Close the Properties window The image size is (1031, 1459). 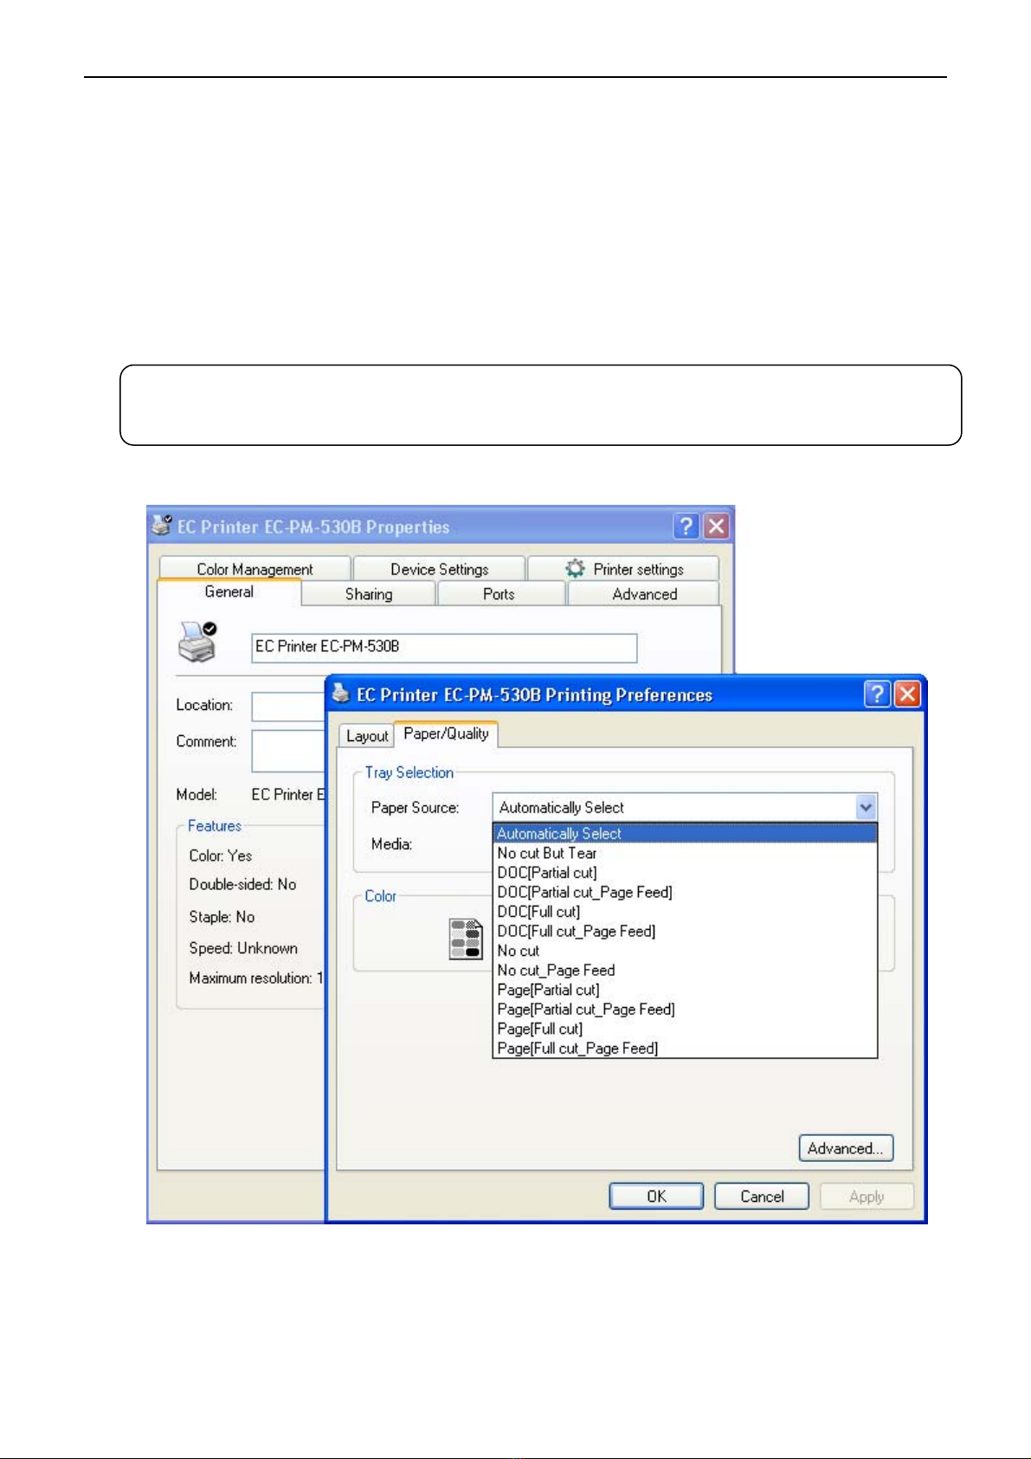click(x=717, y=526)
